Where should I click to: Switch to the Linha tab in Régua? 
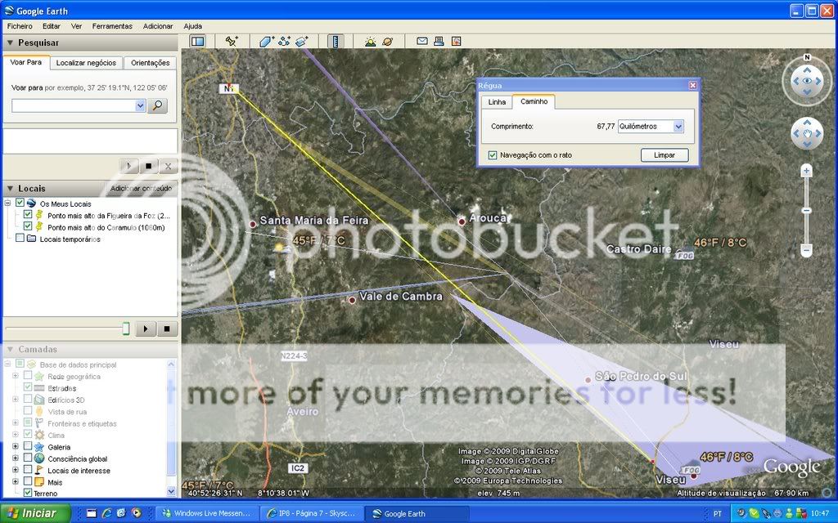pos(498,102)
